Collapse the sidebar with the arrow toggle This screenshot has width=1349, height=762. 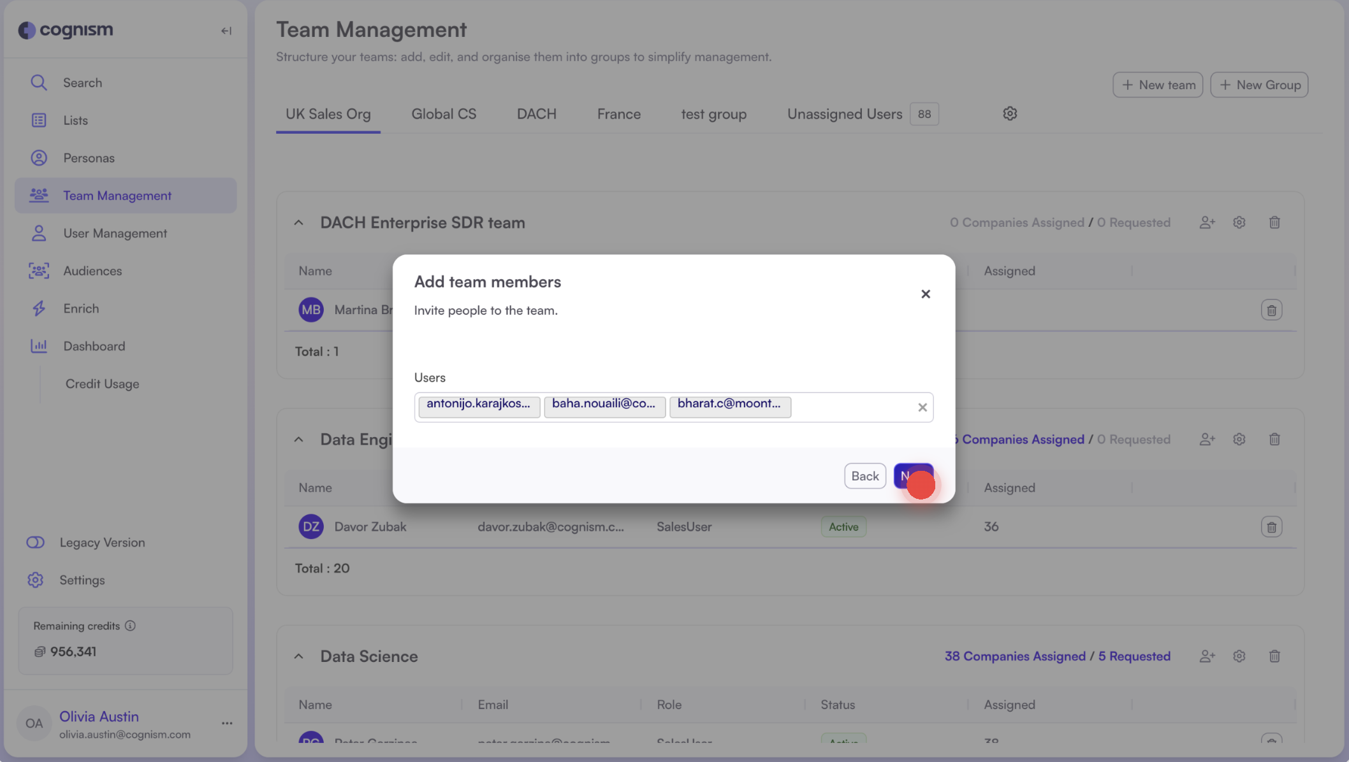(x=226, y=30)
